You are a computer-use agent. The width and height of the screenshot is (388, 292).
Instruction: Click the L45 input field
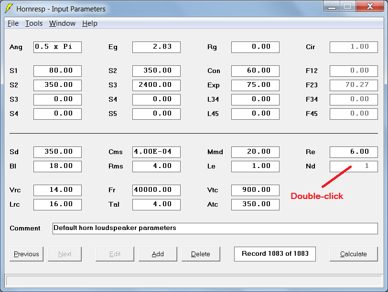tap(255, 114)
